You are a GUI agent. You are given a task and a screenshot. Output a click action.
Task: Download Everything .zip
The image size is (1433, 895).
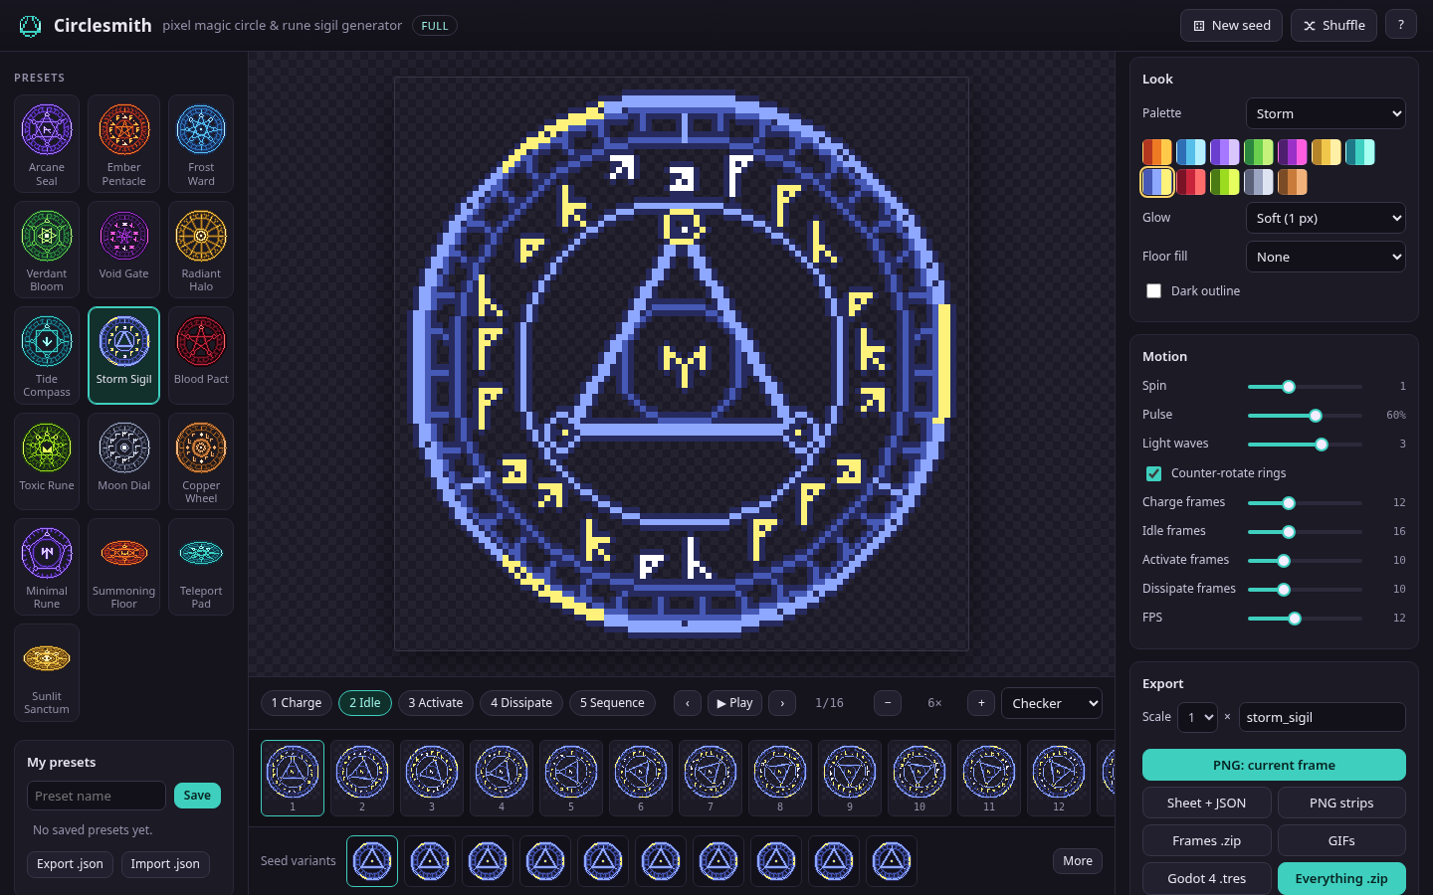point(1341,878)
